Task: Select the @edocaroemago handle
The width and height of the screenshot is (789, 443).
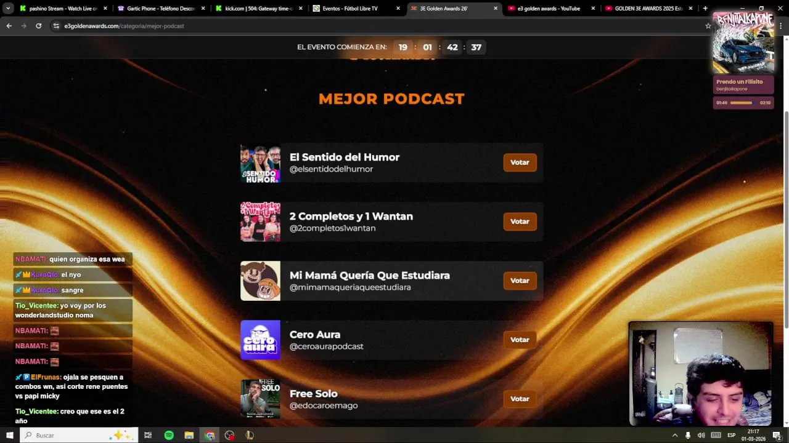Action: click(324, 405)
